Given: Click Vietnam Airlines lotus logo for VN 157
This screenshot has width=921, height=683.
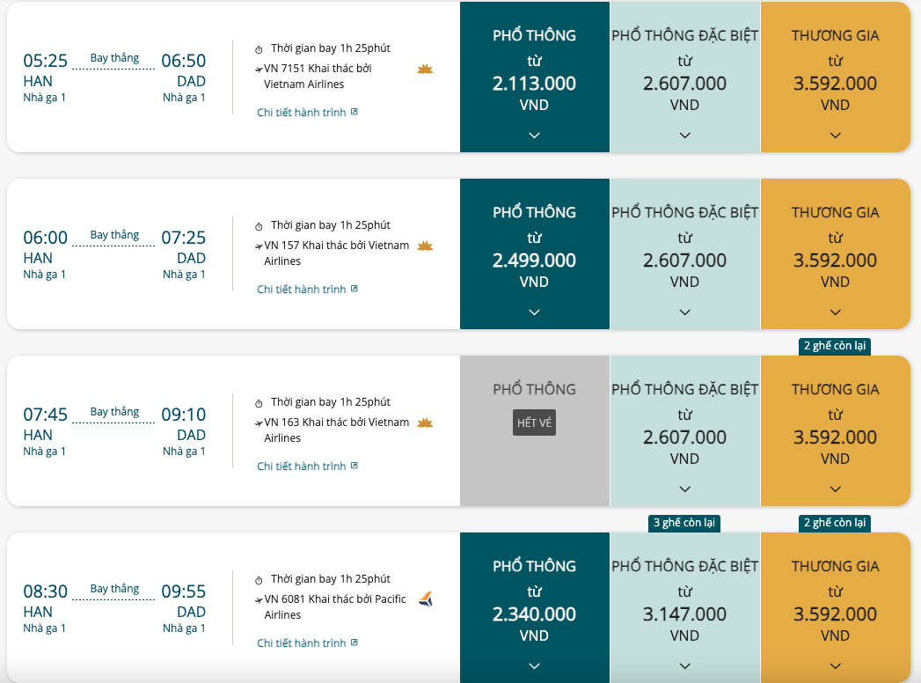Looking at the screenshot, I should [425, 246].
